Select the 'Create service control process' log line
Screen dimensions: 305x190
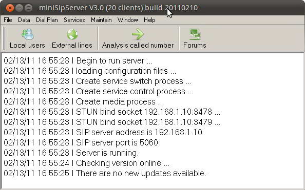click(x=99, y=91)
